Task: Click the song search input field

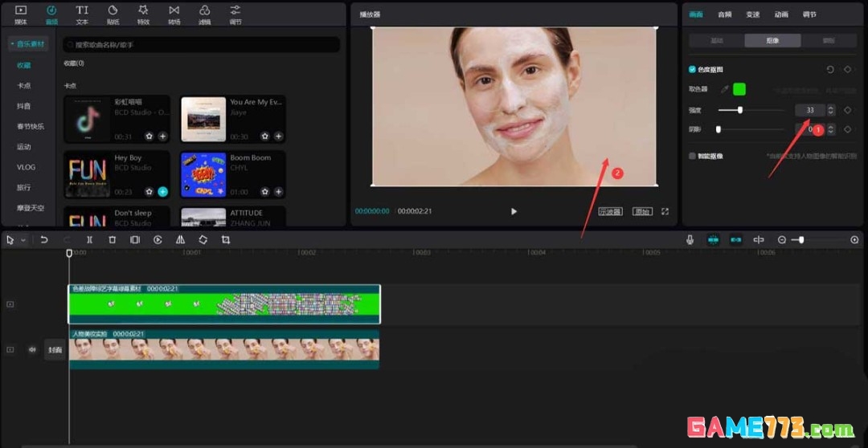Action: tap(201, 45)
